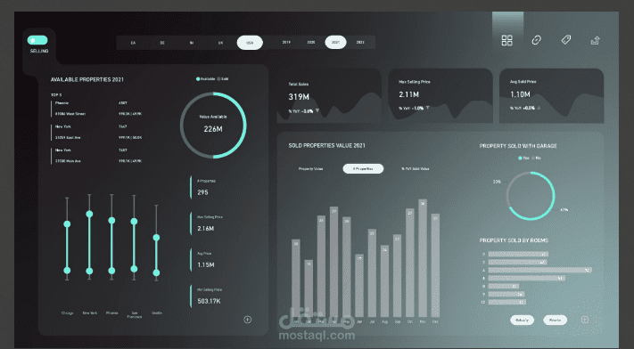Select the 2019 year filter
The width and height of the screenshot is (634, 349).
coord(286,42)
